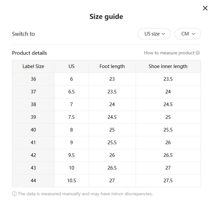Open the US size dropdown

[154, 34]
